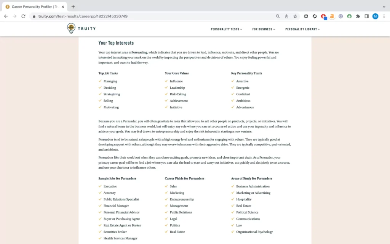390x244 pixels.
Task: Click 'Health Services Manager' in Sample Jobs
Action: (x=120, y=238)
